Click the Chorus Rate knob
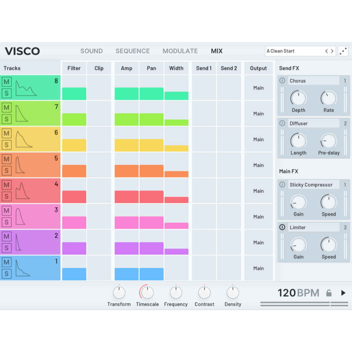 point(329,98)
